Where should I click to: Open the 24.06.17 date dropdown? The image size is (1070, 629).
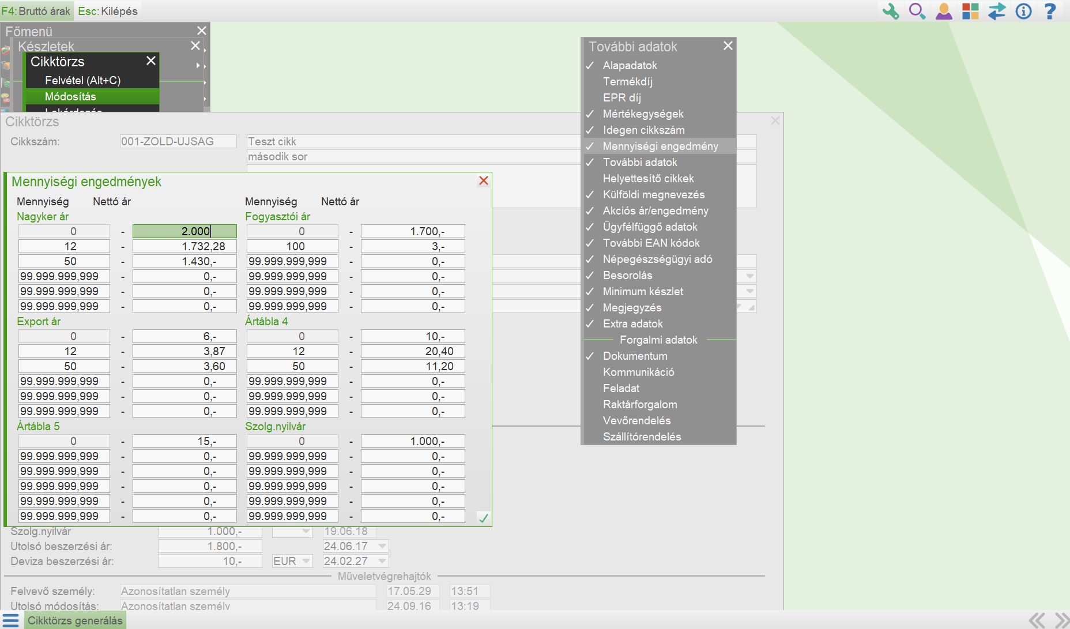click(x=382, y=546)
